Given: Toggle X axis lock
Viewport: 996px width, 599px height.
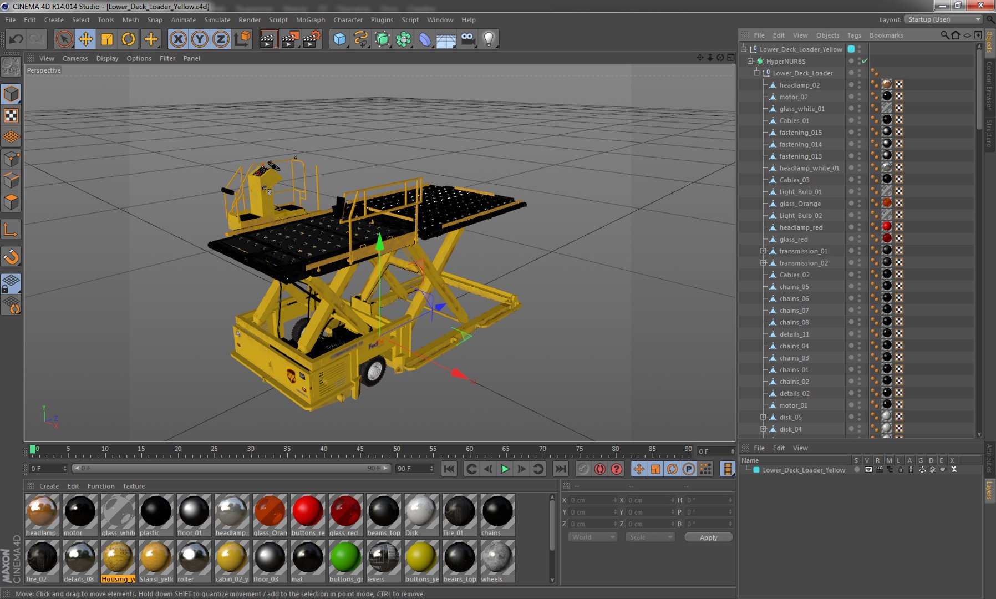Looking at the screenshot, I should pos(178,39).
